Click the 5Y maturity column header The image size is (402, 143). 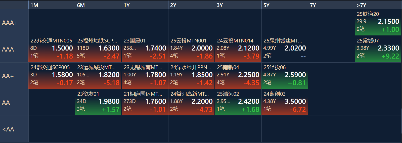pyautogui.click(x=285, y=5)
